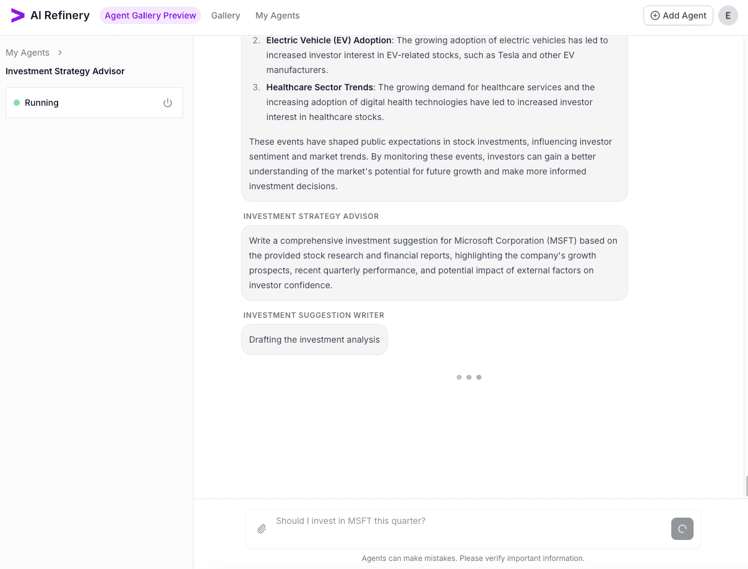Open the attachment paperclip in chat input
The width and height of the screenshot is (748, 569).
click(x=262, y=529)
